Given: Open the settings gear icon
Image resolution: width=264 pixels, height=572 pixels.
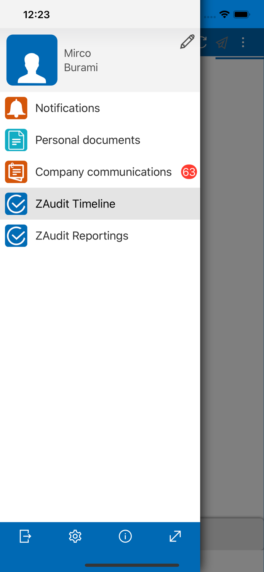Looking at the screenshot, I should pos(75,536).
